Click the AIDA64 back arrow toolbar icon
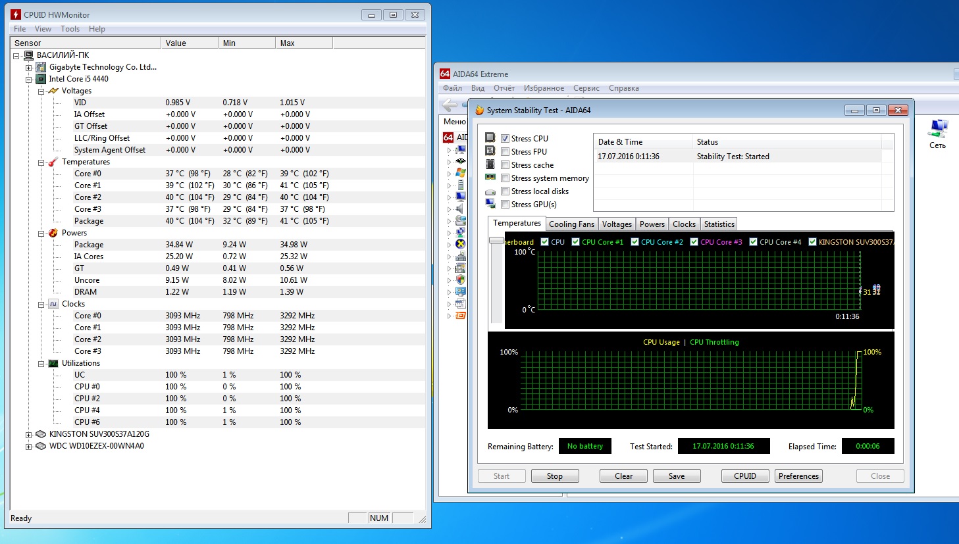The height and width of the screenshot is (544, 959). click(450, 105)
